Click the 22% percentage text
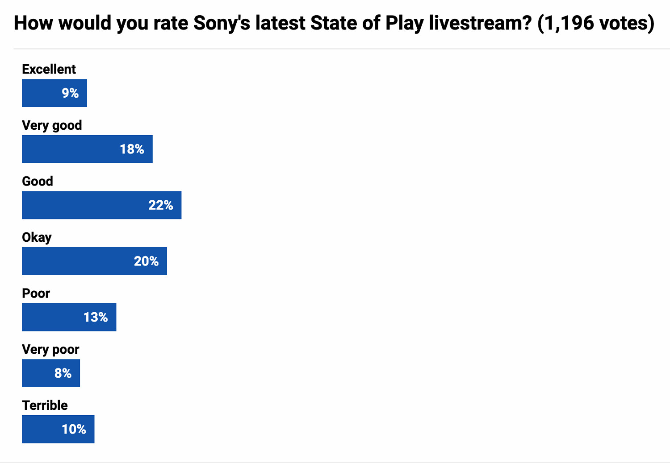The height and width of the screenshot is (463, 670). tap(160, 205)
